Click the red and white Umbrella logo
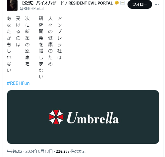The width and height of the screenshot is (165, 157). [x=56, y=117]
